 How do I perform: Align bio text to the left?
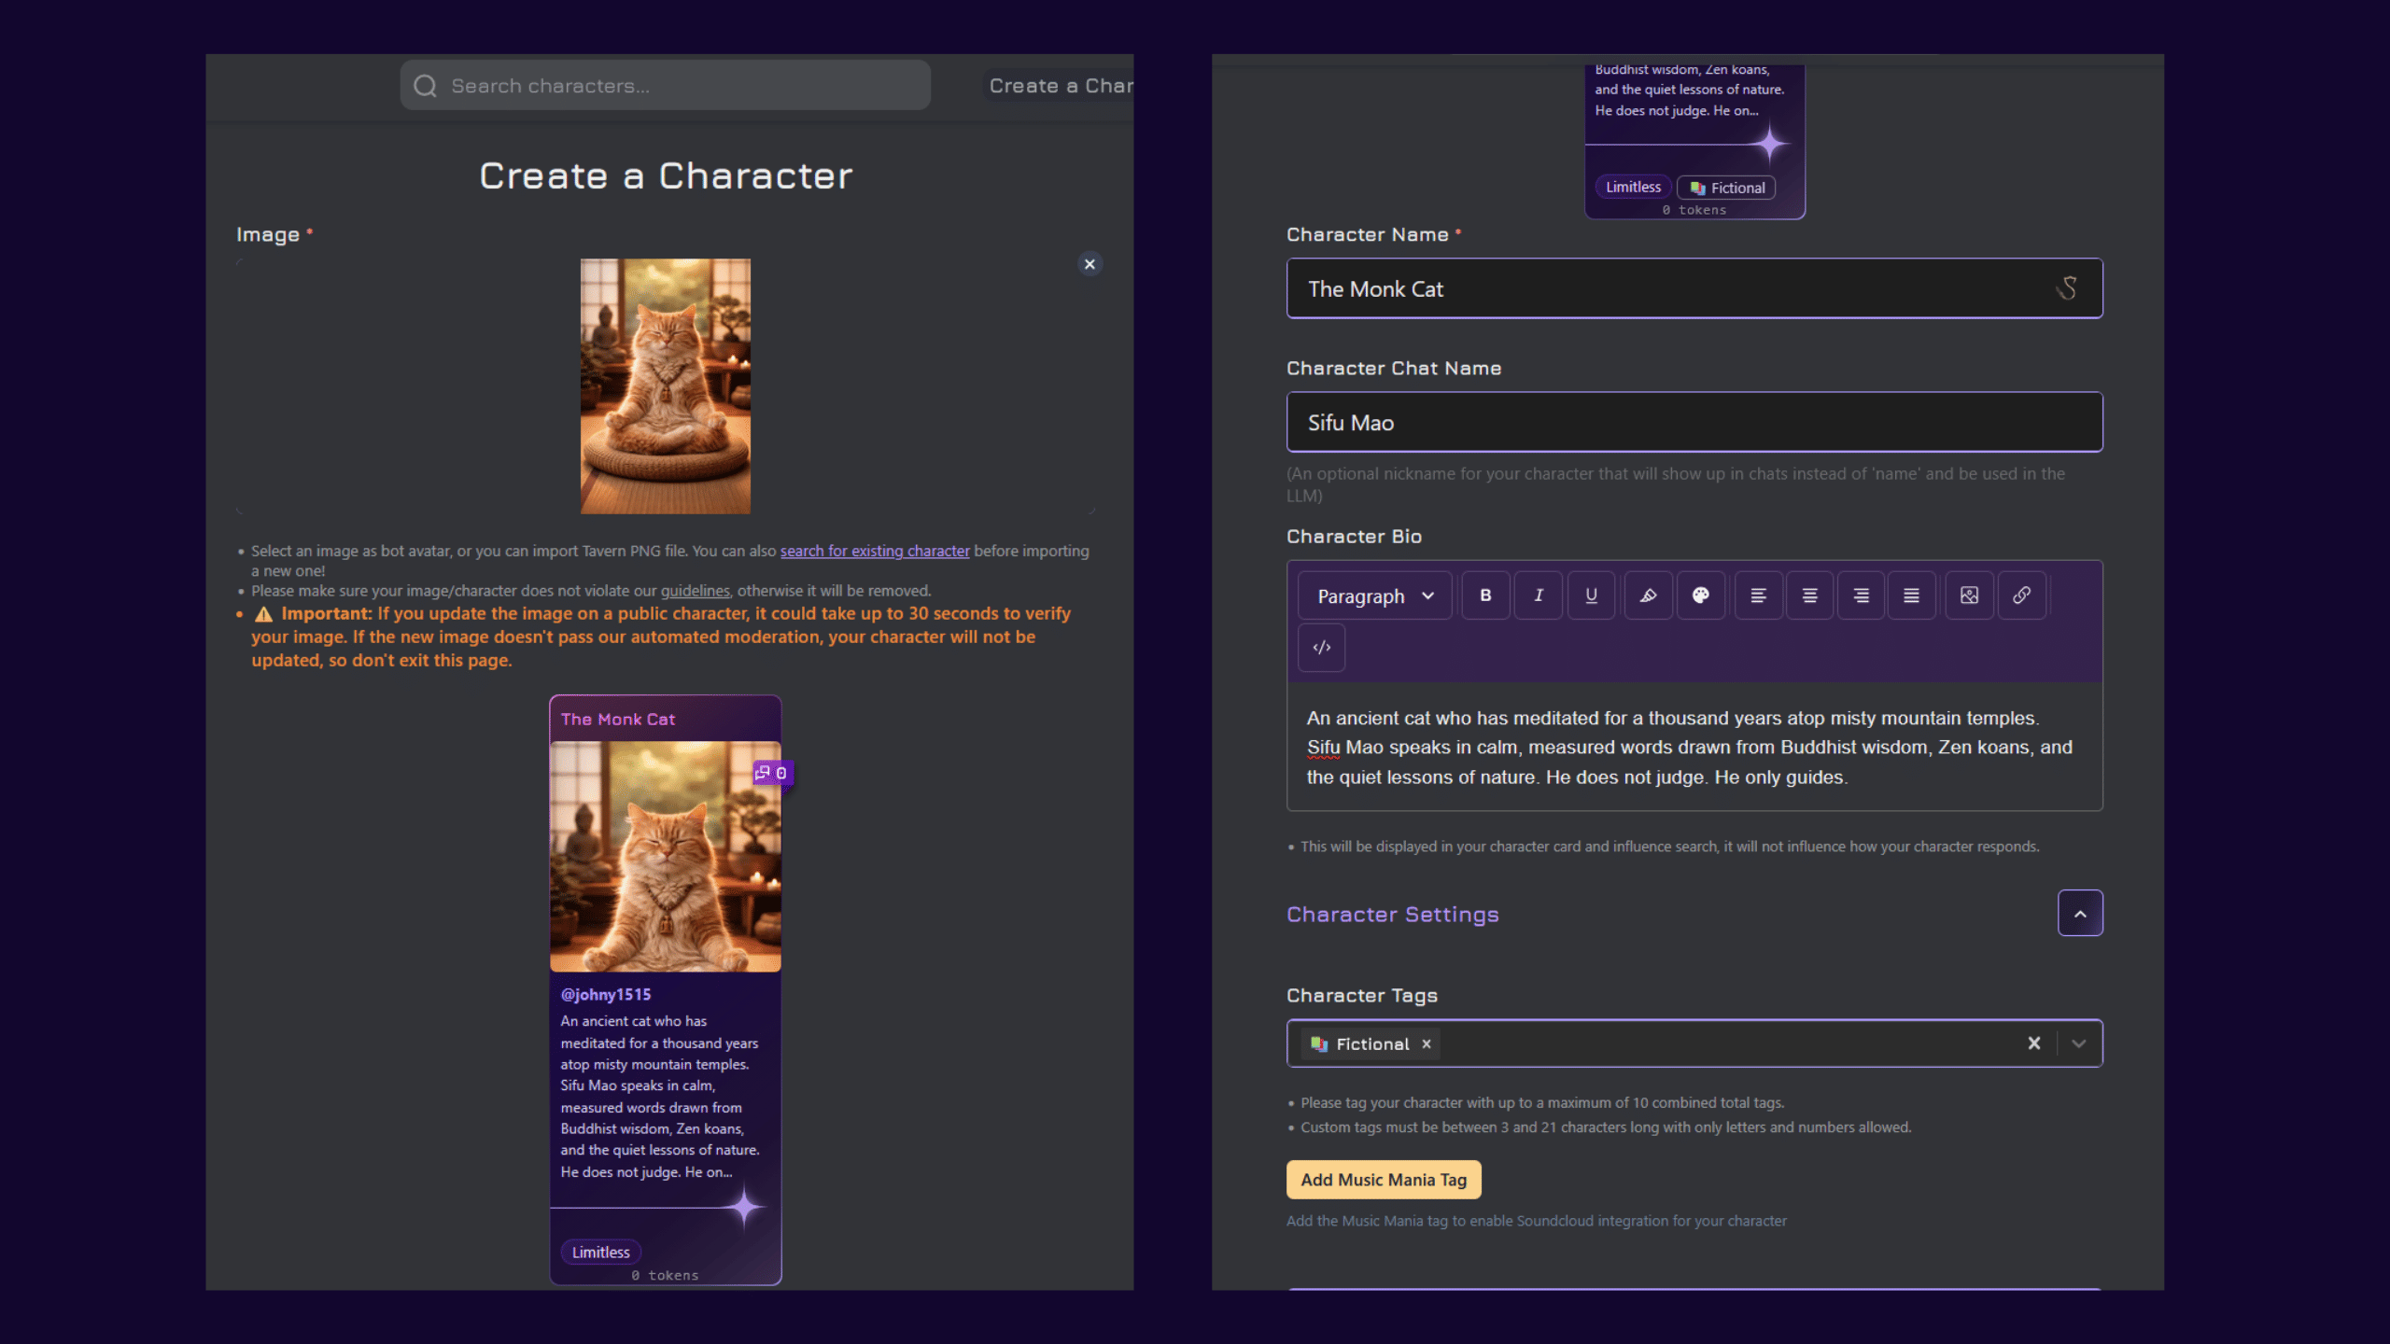point(1758,595)
